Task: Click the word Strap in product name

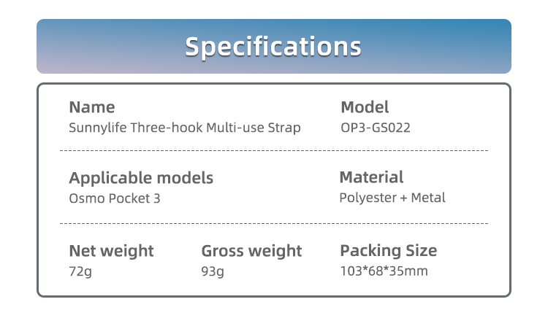Action: [x=284, y=128]
